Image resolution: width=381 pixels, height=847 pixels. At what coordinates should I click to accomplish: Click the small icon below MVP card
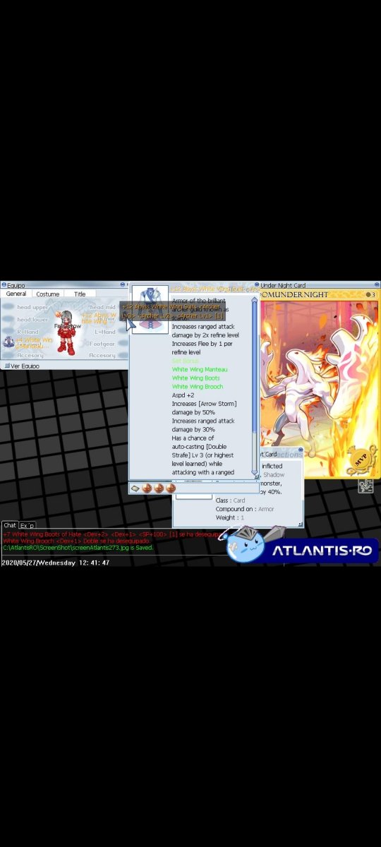coord(365,486)
